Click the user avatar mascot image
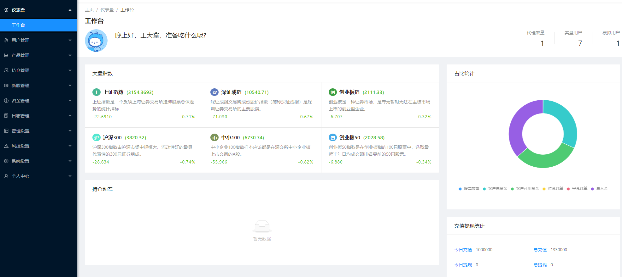 coord(96,41)
